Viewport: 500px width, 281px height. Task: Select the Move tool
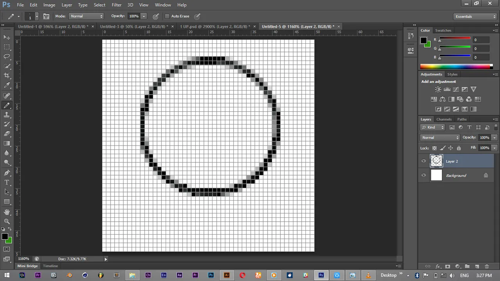[x=7, y=37]
